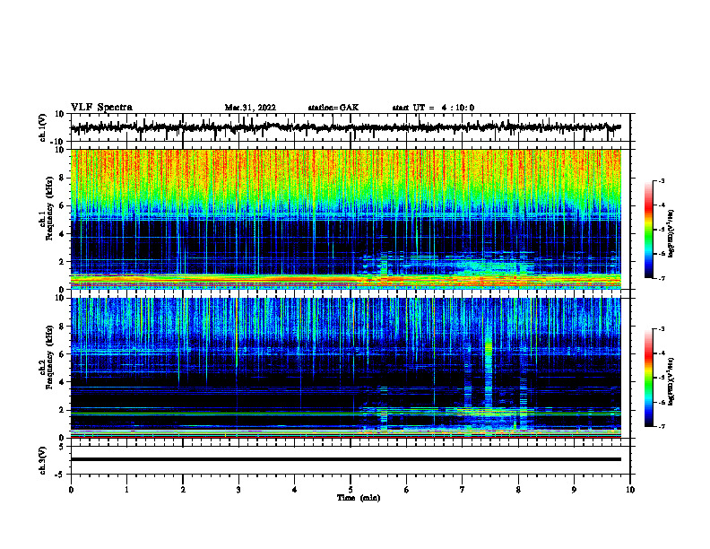The height and width of the screenshot is (549, 710).
Task: Click time-axis tick label "0"
Action: (x=71, y=490)
